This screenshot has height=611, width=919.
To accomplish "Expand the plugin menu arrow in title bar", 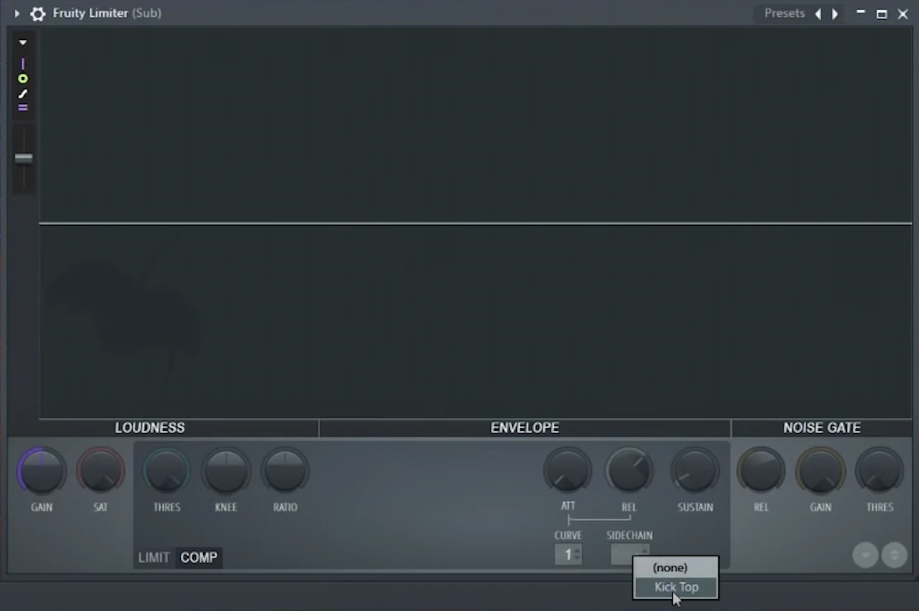I will click(x=17, y=13).
